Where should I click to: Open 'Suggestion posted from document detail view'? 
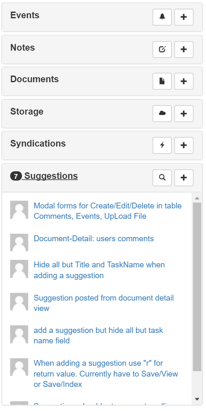point(104,303)
